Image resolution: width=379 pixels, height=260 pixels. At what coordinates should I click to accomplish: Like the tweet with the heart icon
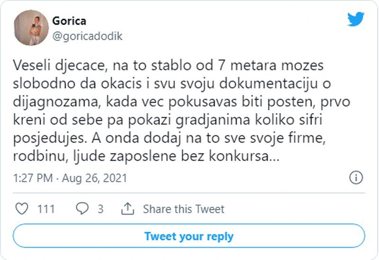pyautogui.click(x=22, y=209)
